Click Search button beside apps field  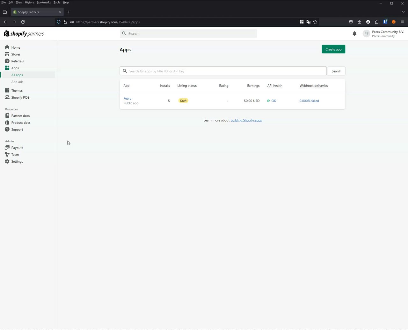336,71
